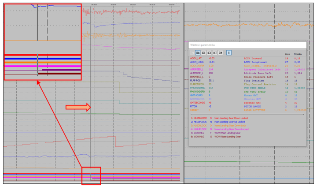Image resolution: width=317 pixels, height=186 pixels.
Task: Select the FLAPCTLPOS parameter name
Action: pyautogui.click(x=197, y=84)
